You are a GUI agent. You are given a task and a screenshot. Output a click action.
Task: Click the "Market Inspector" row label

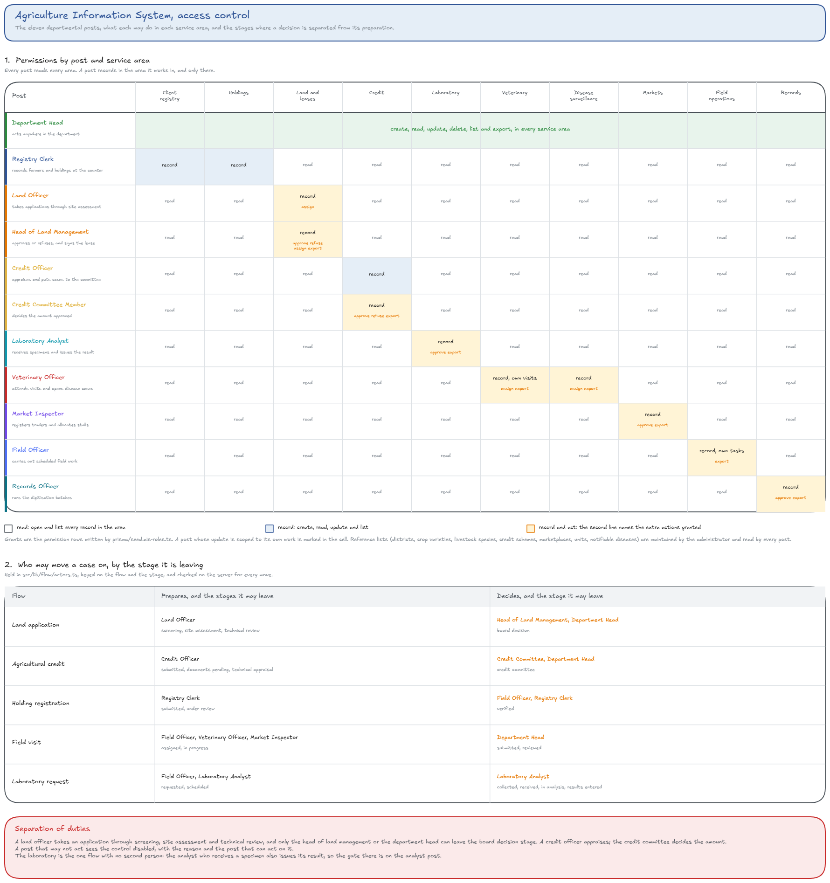(x=38, y=414)
